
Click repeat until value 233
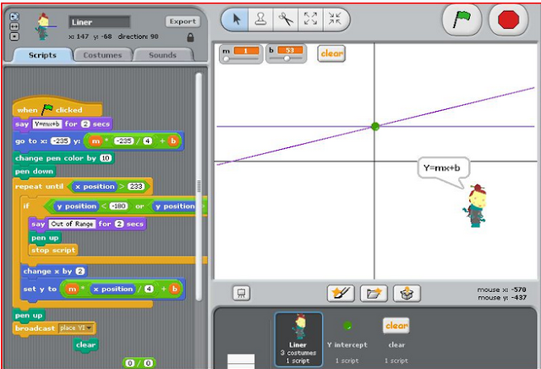136,186
